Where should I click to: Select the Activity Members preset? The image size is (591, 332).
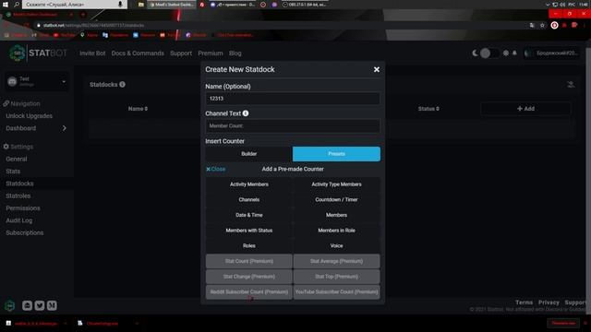point(248,184)
